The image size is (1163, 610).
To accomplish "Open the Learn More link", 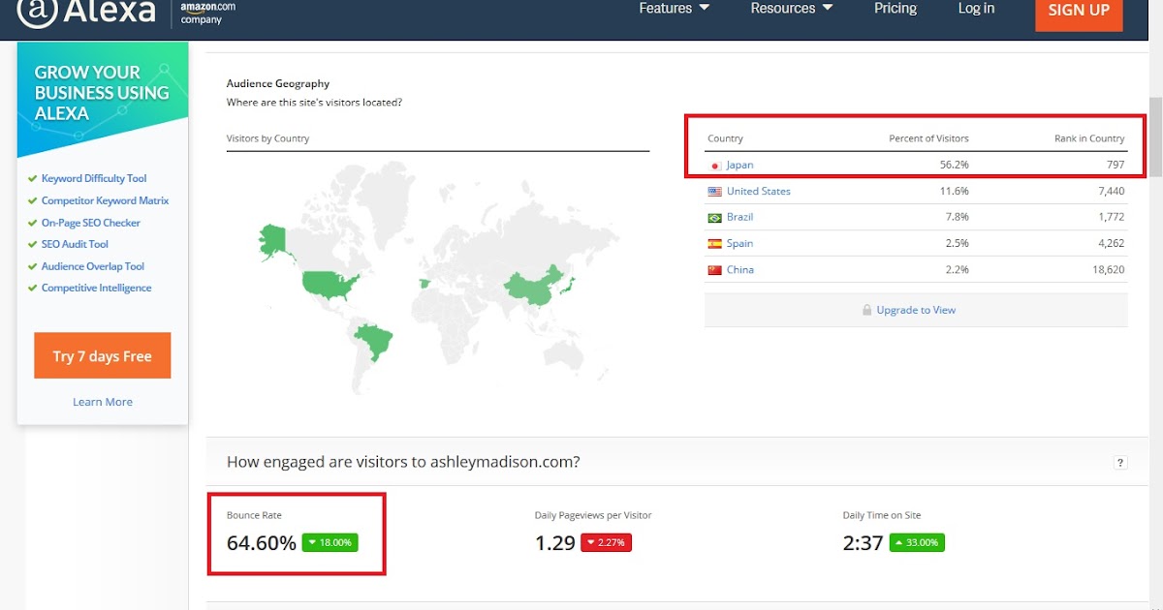I will (x=103, y=402).
